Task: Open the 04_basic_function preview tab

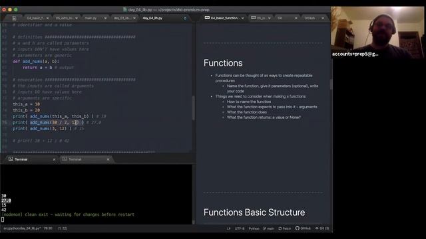Action: pos(225,18)
